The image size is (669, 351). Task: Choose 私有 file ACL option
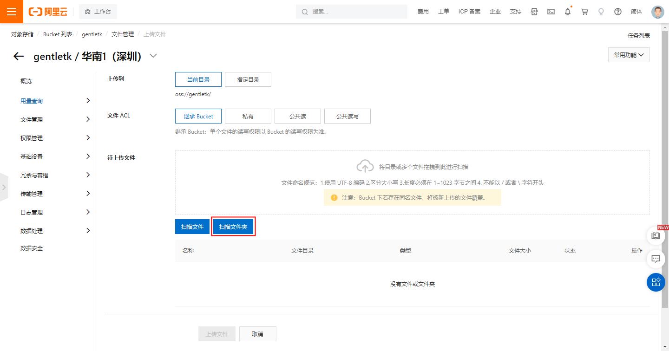[x=248, y=116]
